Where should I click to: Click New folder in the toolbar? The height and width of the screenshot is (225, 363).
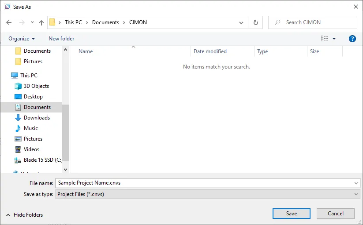coord(61,39)
